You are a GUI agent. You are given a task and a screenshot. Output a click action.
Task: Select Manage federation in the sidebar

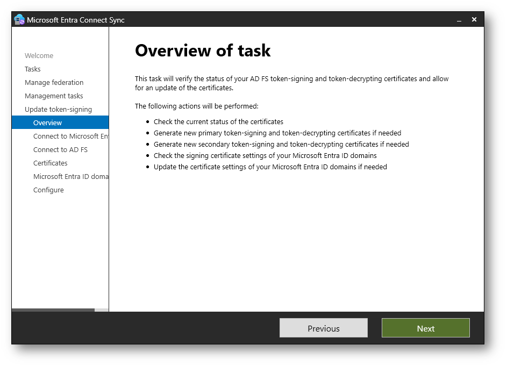pyautogui.click(x=54, y=83)
